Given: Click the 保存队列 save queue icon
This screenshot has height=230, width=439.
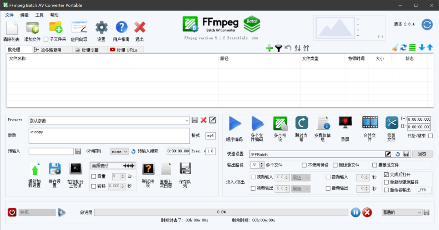Looking at the screenshot, I should [x=185, y=169].
